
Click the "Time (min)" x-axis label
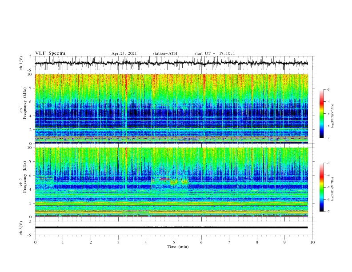178,247
